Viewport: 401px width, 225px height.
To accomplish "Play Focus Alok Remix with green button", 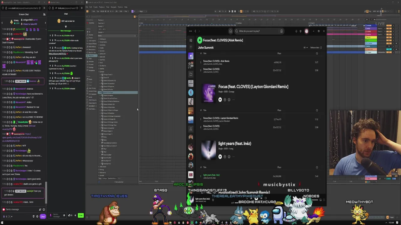I will 200,40.
